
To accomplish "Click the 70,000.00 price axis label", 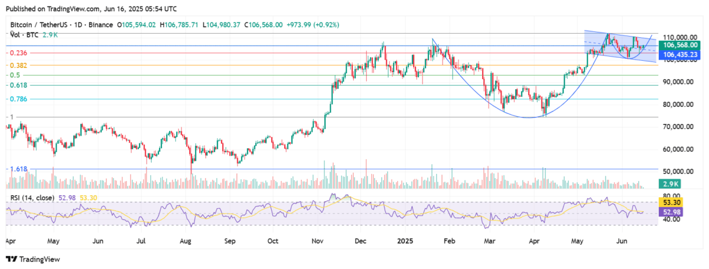I will pyautogui.click(x=678, y=127).
